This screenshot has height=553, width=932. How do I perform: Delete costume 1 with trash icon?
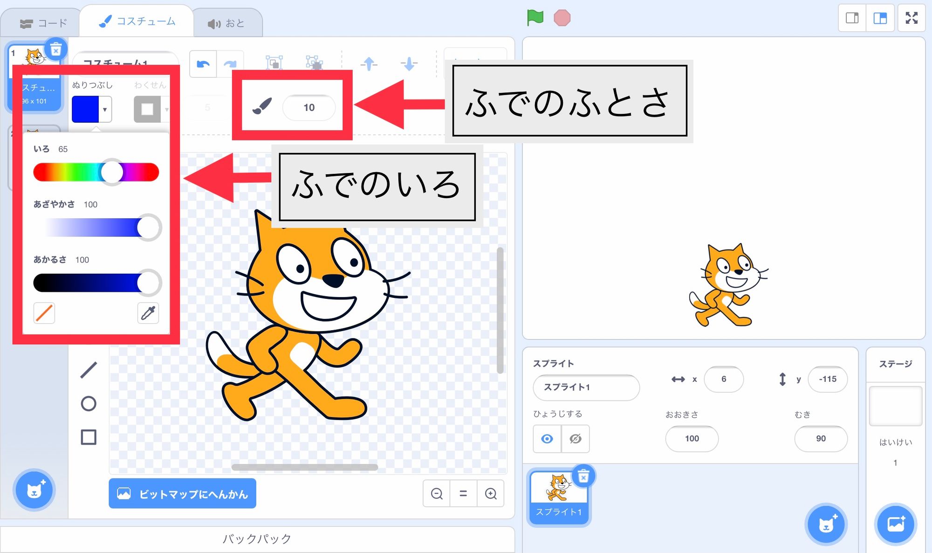[x=56, y=49]
